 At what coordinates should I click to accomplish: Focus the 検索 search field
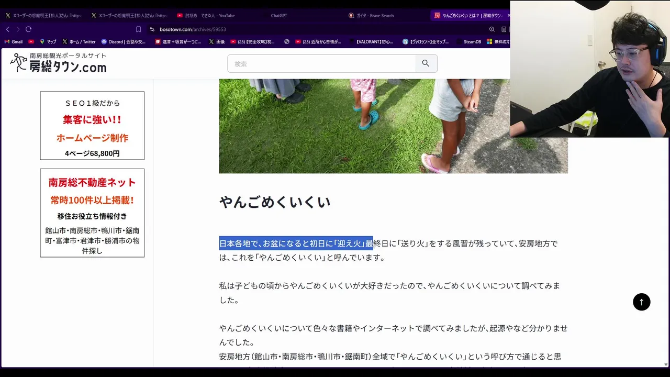pos(321,63)
